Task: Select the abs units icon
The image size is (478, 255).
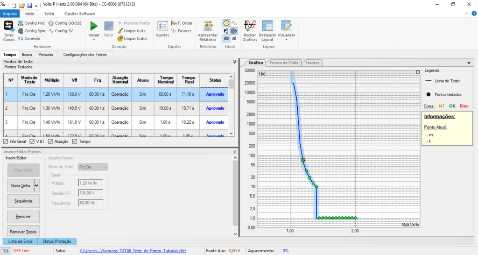Action: [x=226, y=38]
